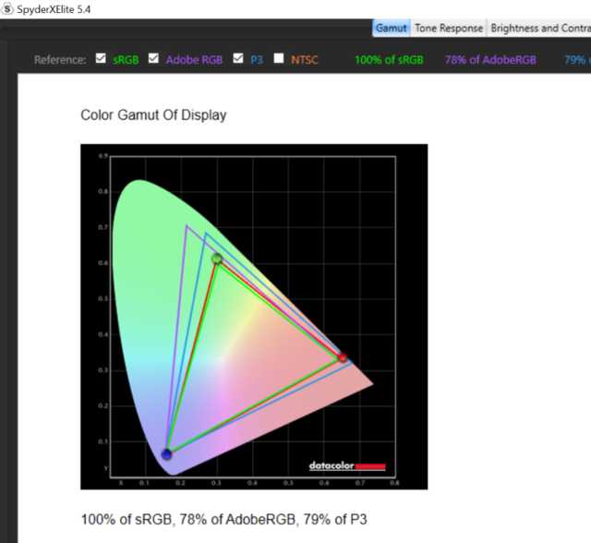
Task: Click the purple '78% of AdobeRGB' header readout
Action: pyautogui.click(x=490, y=60)
